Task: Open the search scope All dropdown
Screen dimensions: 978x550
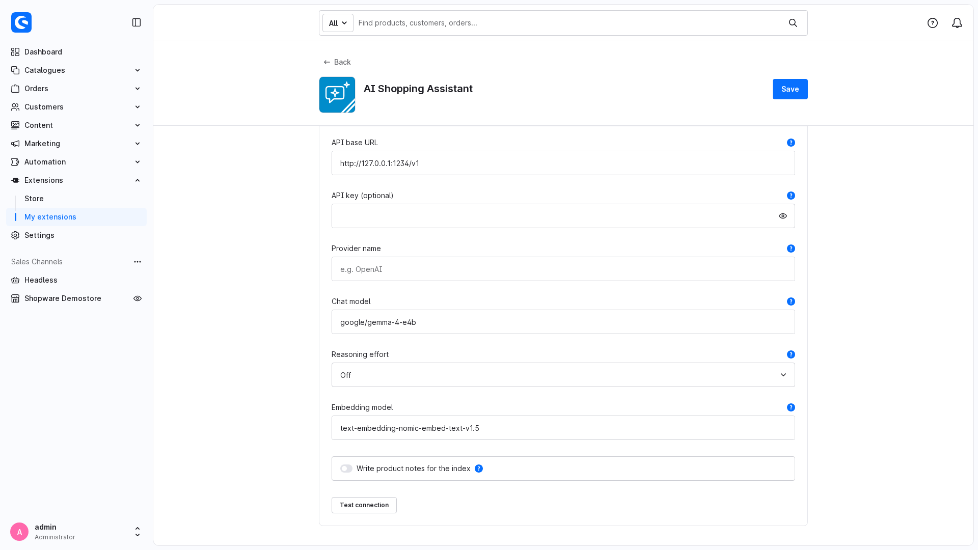Action: click(x=338, y=23)
